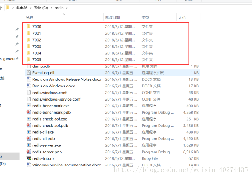The height and width of the screenshot is (177, 252).
Task: Select the 7001 folder icon
Action: click(29, 33)
